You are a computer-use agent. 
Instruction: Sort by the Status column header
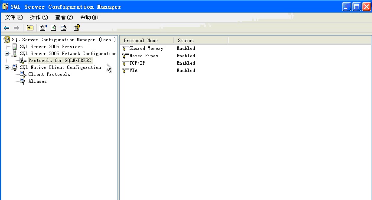[201, 40]
